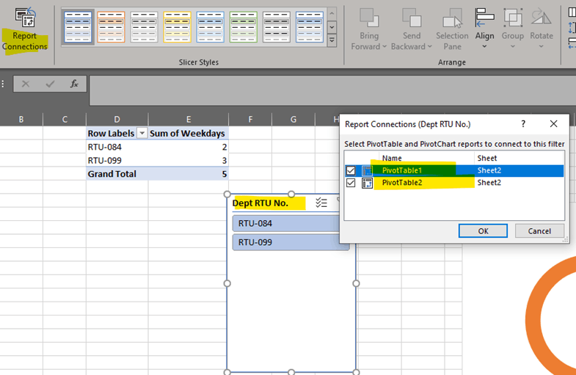This screenshot has height=375, width=576.
Task: Open Row Labels filter dropdown
Action: click(142, 133)
